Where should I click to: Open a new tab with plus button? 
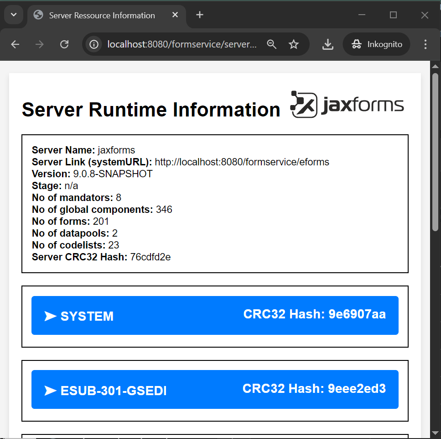(199, 15)
